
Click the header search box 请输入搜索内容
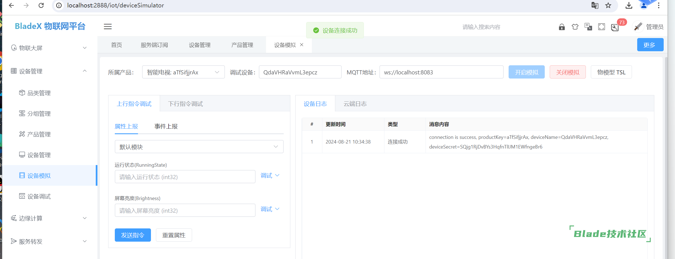[x=481, y=27]
